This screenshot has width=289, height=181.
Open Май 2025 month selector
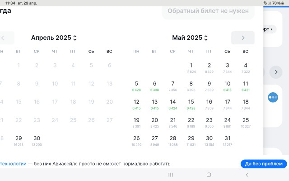coord(190,38)
